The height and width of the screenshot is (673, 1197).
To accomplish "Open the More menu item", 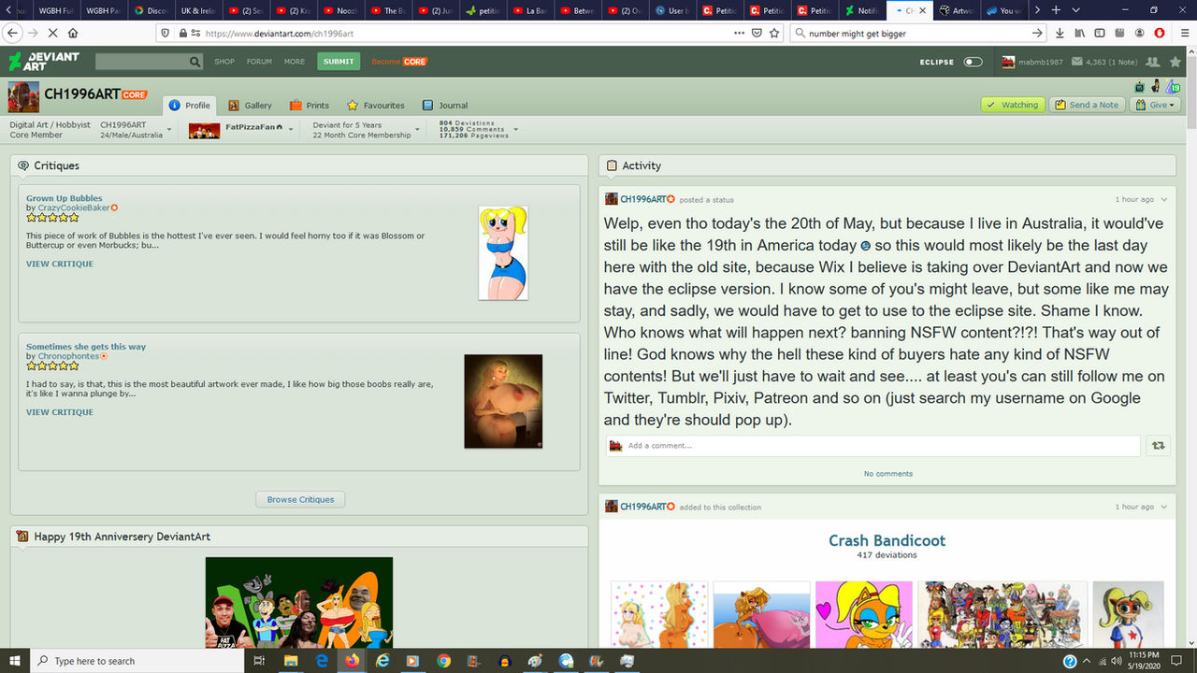I will [x=295, y=62].
